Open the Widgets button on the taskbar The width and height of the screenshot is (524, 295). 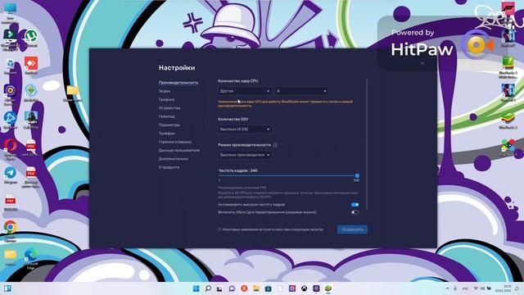tap(7, 288)
